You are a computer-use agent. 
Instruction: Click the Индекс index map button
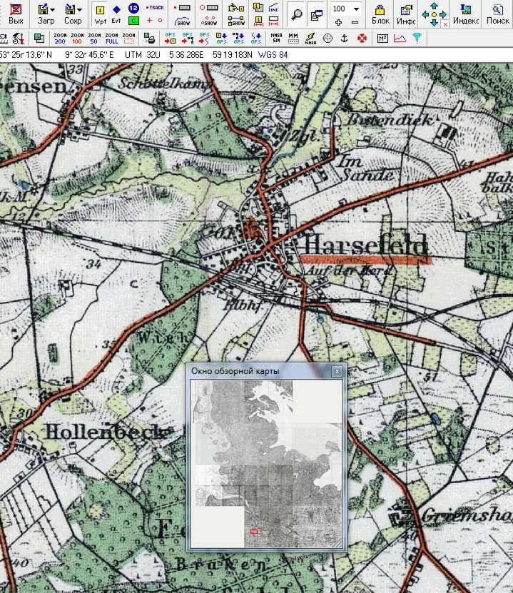click(466, 15)
